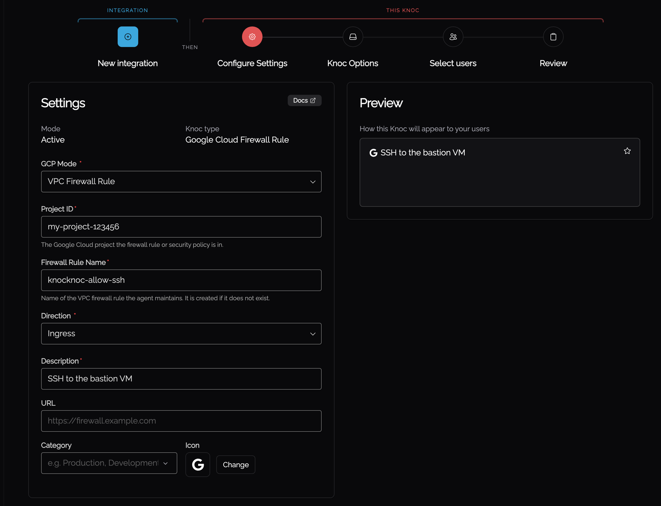The image size is (661, 506).
Task: Expand the Direction Ingress dropdown
Action: [181, 334]
